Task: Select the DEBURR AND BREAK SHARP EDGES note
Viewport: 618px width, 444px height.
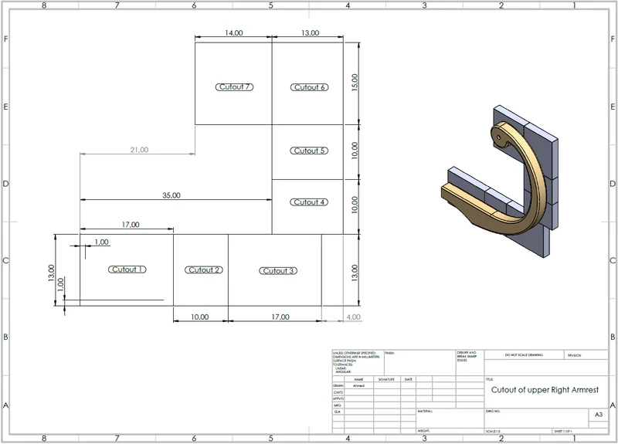Action: pos(467,357)
